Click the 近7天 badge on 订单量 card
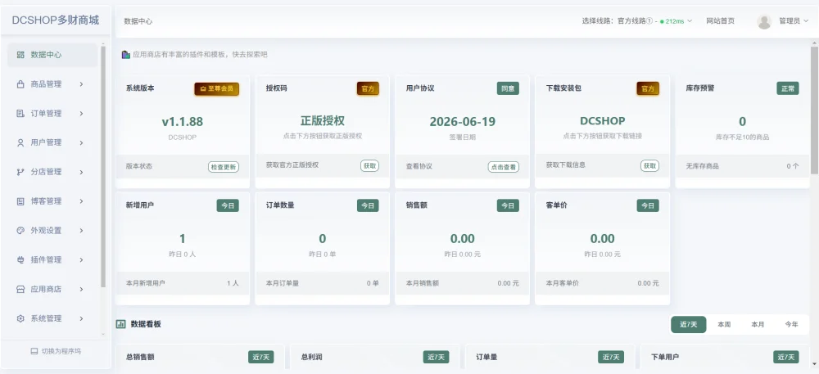819x374 pixels. [611, 358]
